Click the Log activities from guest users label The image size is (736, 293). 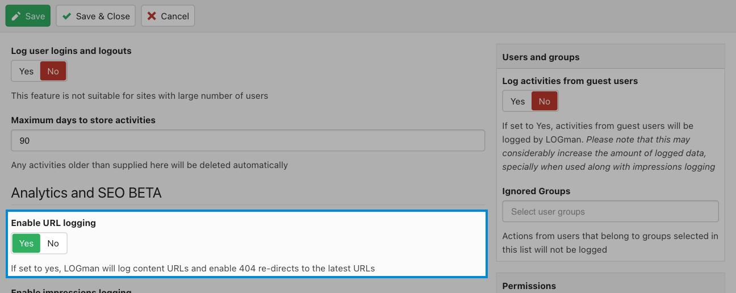tap(570, 81)
